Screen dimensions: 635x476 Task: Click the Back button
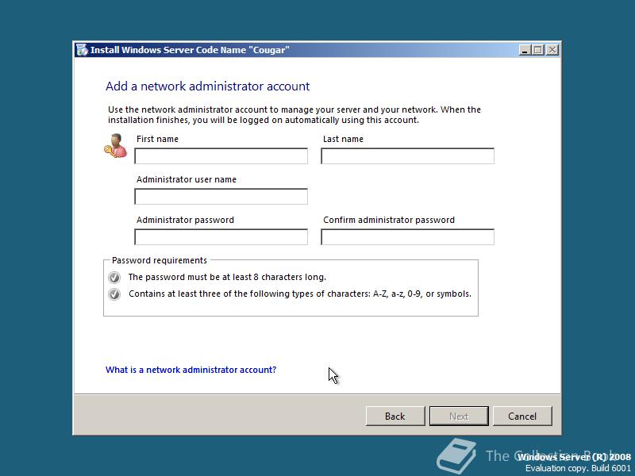[x=395, y=416]
